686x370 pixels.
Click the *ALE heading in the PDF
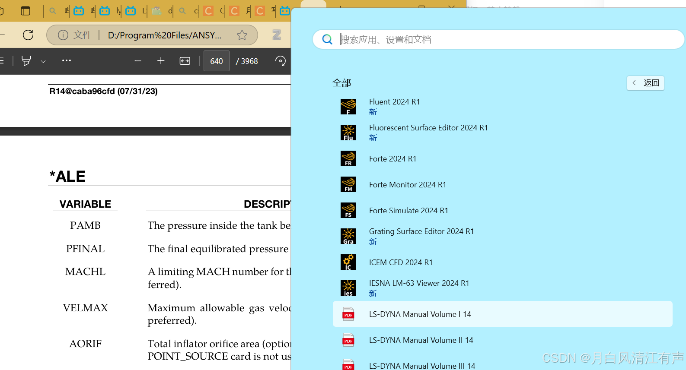(67, 176)
